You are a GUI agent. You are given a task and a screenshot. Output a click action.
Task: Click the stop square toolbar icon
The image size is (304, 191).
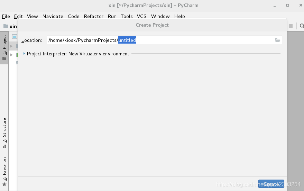[291, 26]
